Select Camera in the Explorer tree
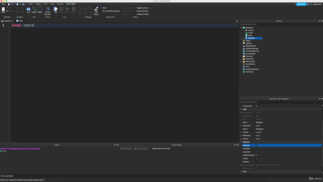The height and width of the screenshot is (182, 323). 250,30
